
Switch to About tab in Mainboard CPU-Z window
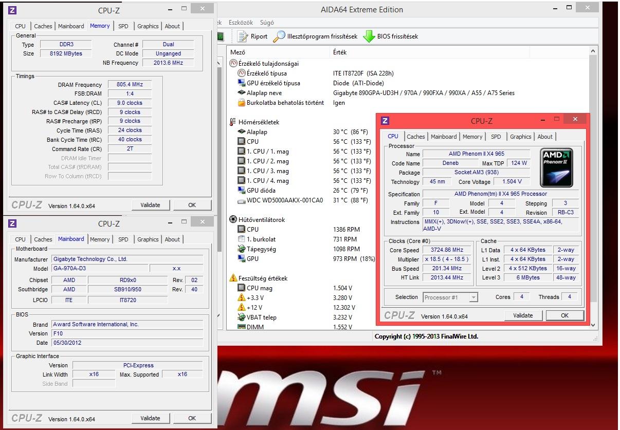(172, 239)
